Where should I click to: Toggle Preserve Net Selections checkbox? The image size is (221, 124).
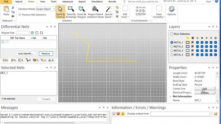click(20, 14)
